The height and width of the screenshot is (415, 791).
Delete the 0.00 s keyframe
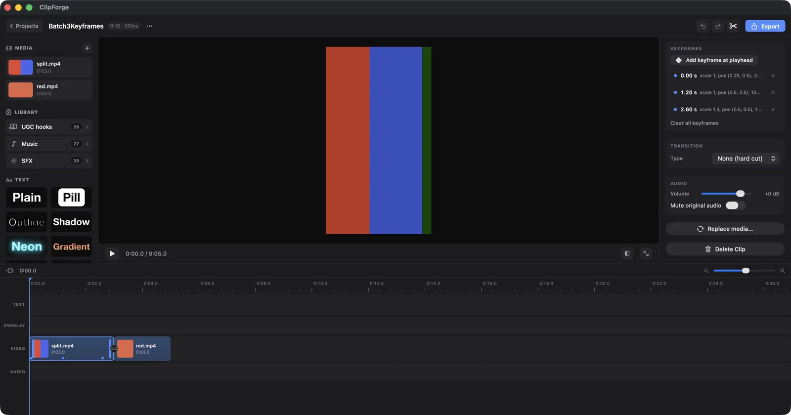[773, 76]
